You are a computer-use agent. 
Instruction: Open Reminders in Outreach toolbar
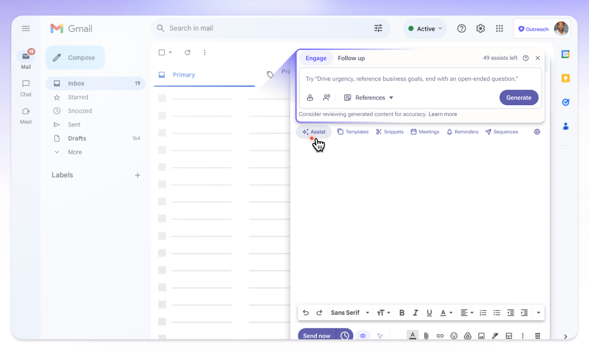point(462,132)
